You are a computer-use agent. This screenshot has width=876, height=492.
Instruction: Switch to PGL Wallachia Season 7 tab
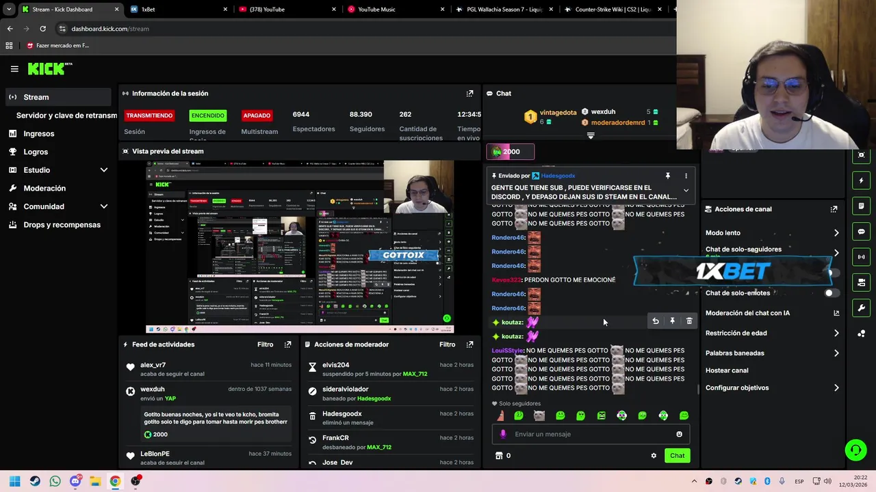click(504, 10)
